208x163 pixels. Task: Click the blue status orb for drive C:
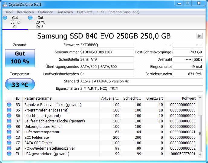tap(5, 18)
